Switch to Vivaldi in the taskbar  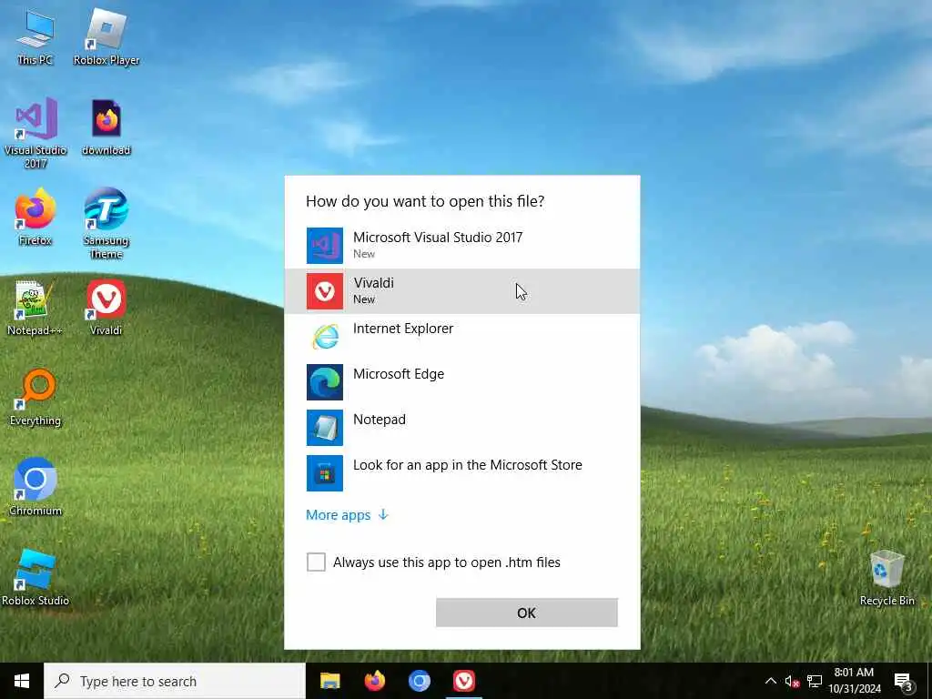click(x=463, y=681)
